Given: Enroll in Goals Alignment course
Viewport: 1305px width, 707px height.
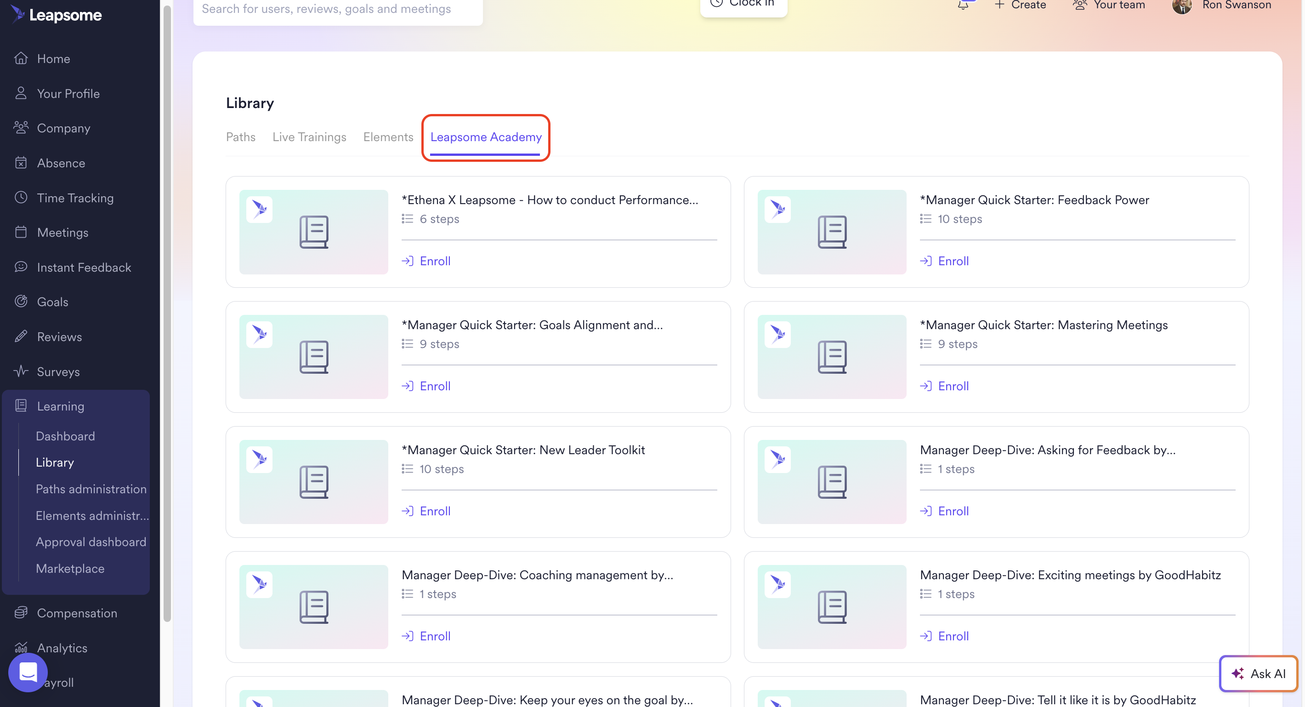Looking at the screenshot, I should pyautogui.click(x=426, y=386).
